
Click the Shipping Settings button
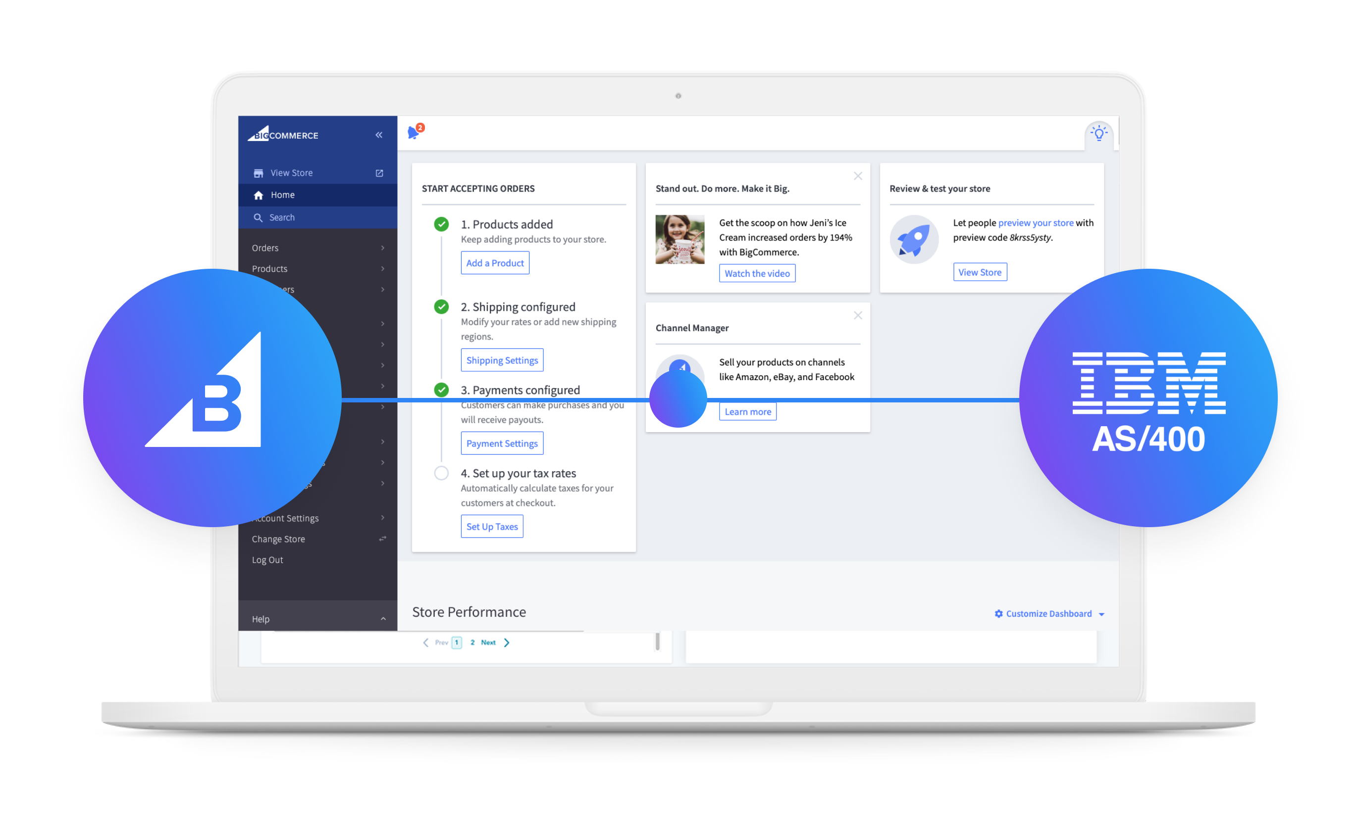coord(502,360)
